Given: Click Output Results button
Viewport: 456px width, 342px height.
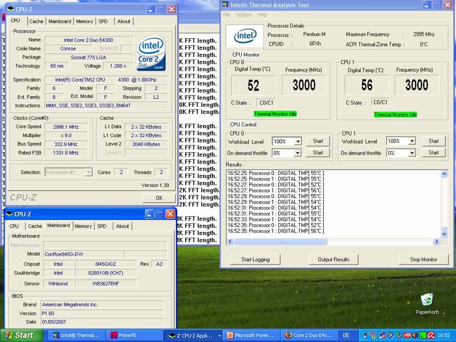Looking at the screenshot, I should coord(333,260).
